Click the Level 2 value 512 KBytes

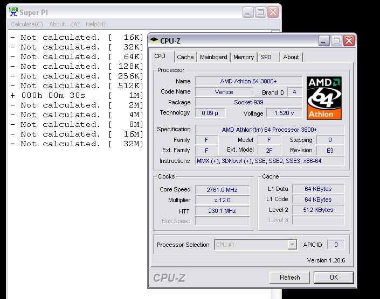[318, 210]
